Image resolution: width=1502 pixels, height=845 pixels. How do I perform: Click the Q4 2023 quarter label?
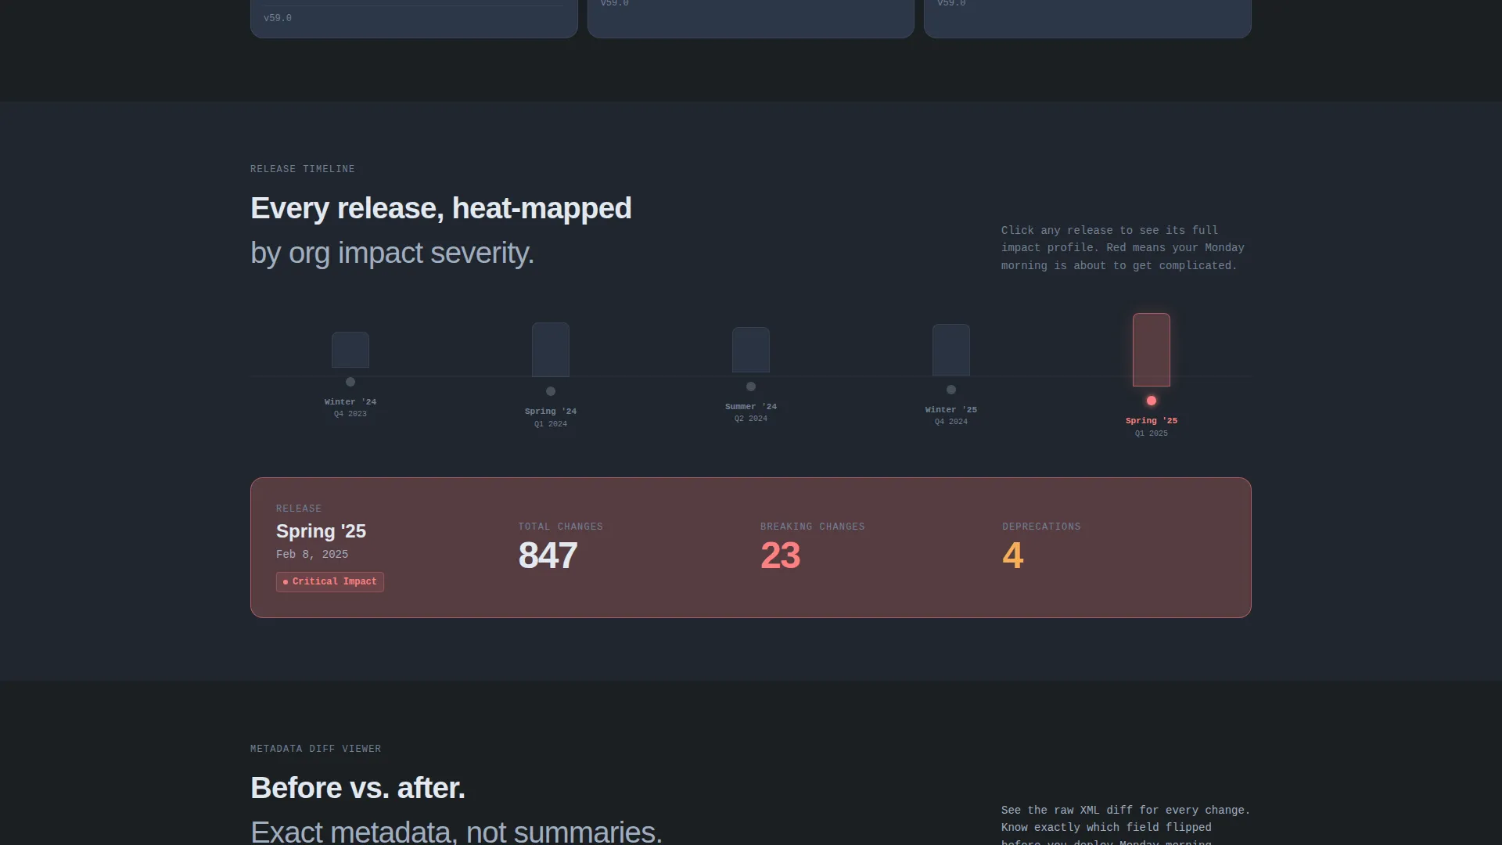[350, 414]
